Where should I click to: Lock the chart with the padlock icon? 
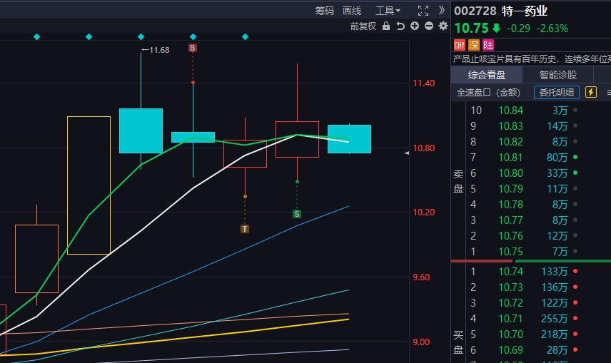coord(385,26)
